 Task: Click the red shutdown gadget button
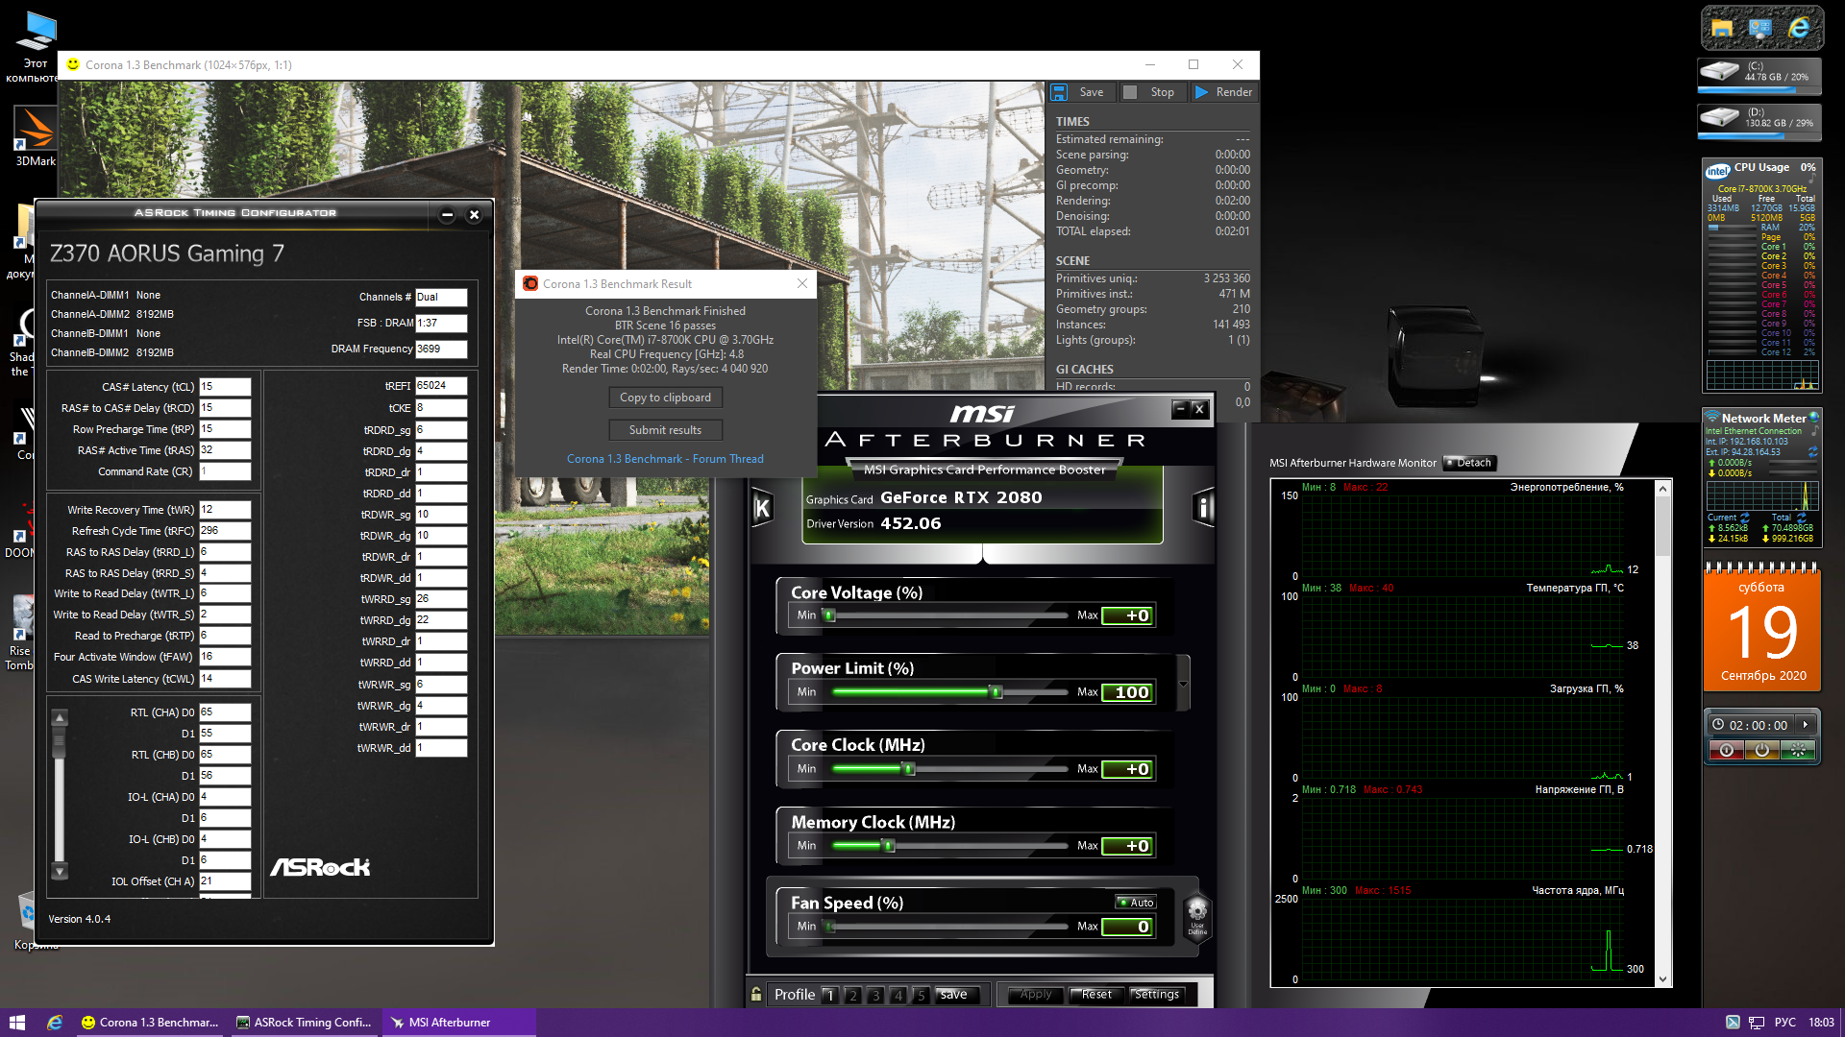point(1727,751)
